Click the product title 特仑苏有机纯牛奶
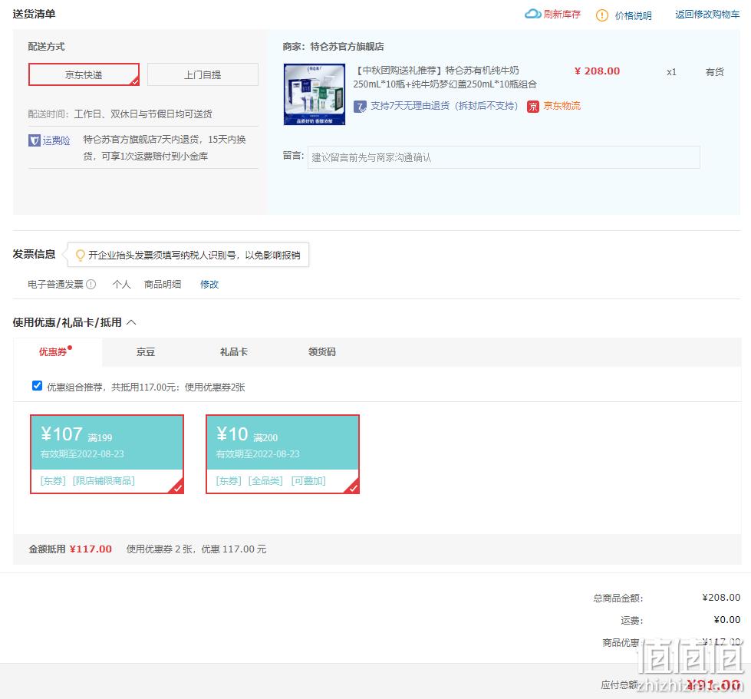The image size is (751, 699). (x=445, y=77)
